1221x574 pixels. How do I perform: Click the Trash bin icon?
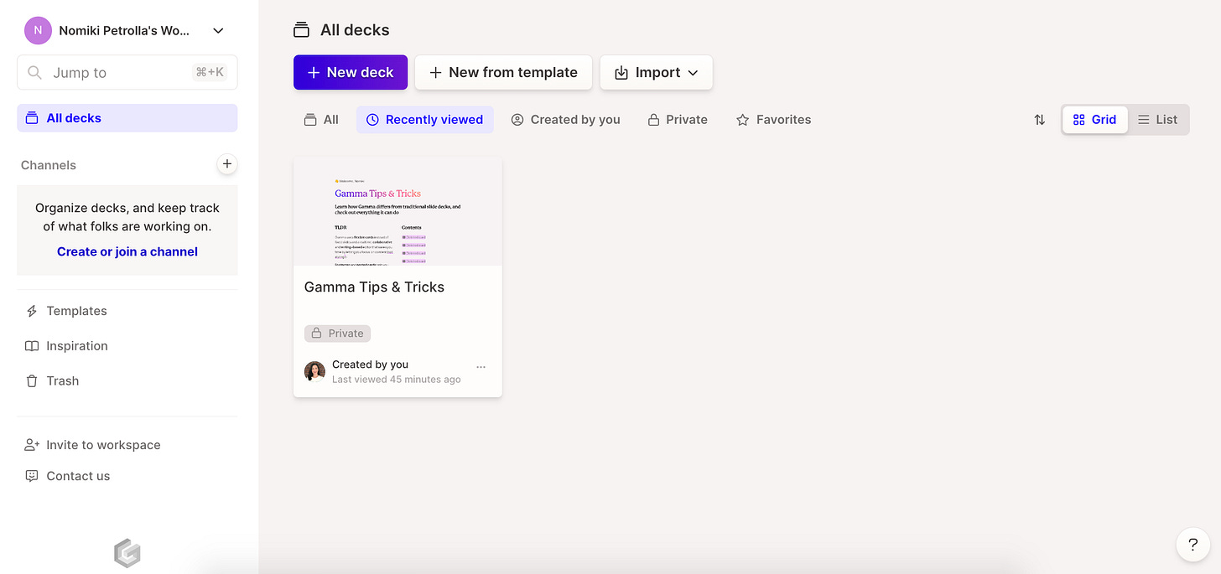point(32,381)
